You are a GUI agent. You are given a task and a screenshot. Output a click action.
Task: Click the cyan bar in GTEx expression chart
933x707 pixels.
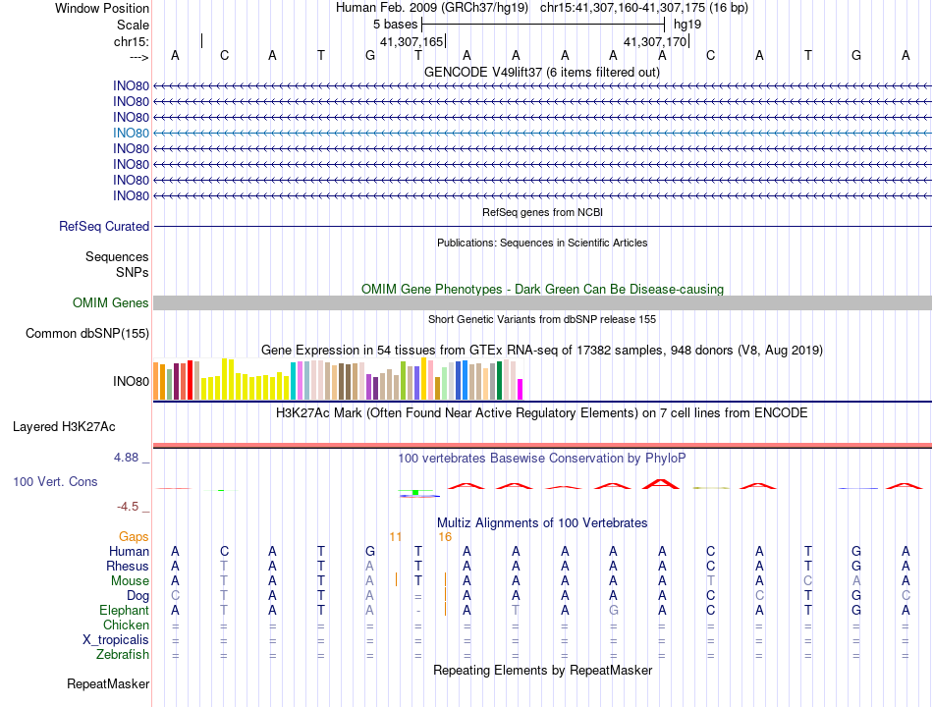(294, 381)
